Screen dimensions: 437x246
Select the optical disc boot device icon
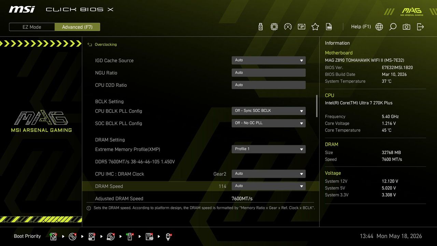72,236
